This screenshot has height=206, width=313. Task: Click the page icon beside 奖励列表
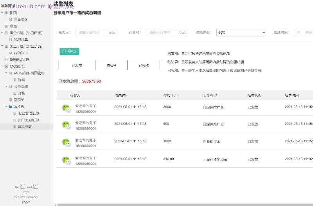[15, 126]
